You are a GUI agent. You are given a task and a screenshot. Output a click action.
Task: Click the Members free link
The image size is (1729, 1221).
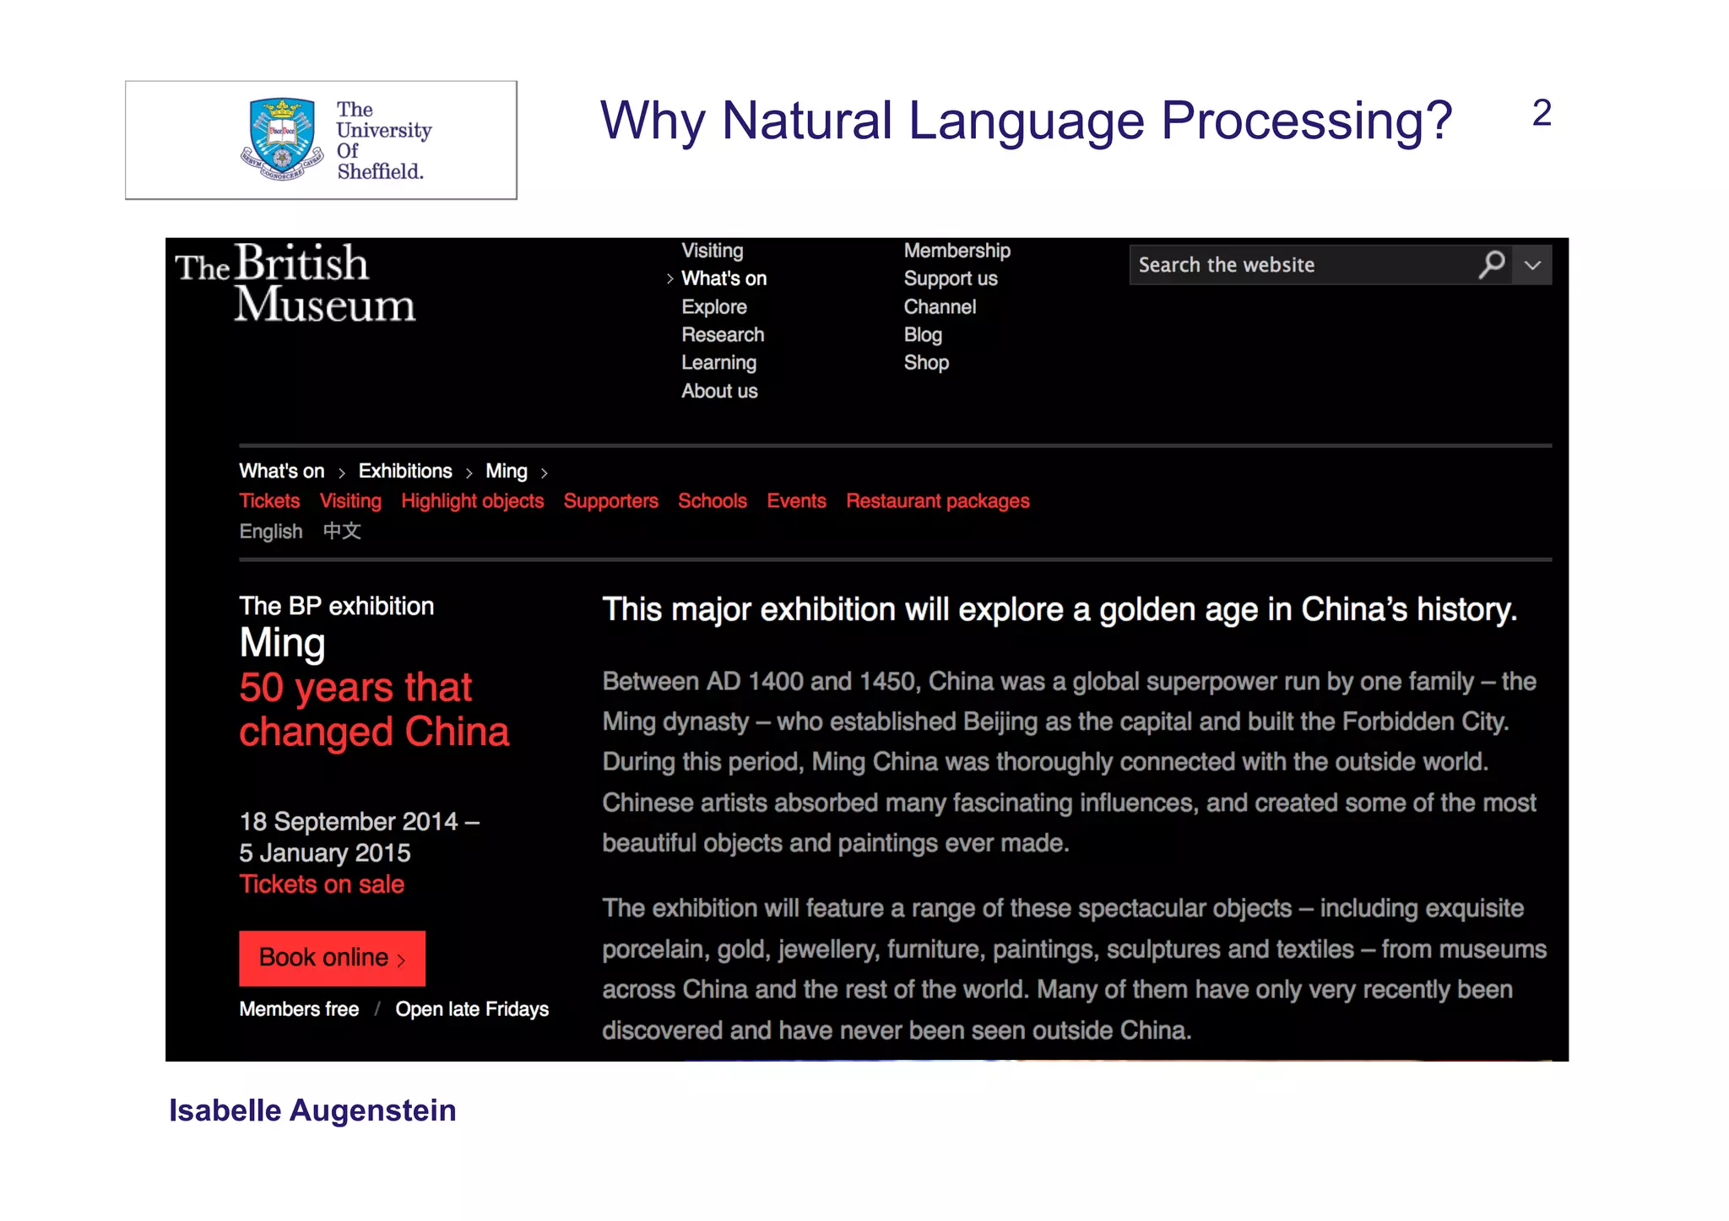pyautogui.click(x=299, y=1009)
